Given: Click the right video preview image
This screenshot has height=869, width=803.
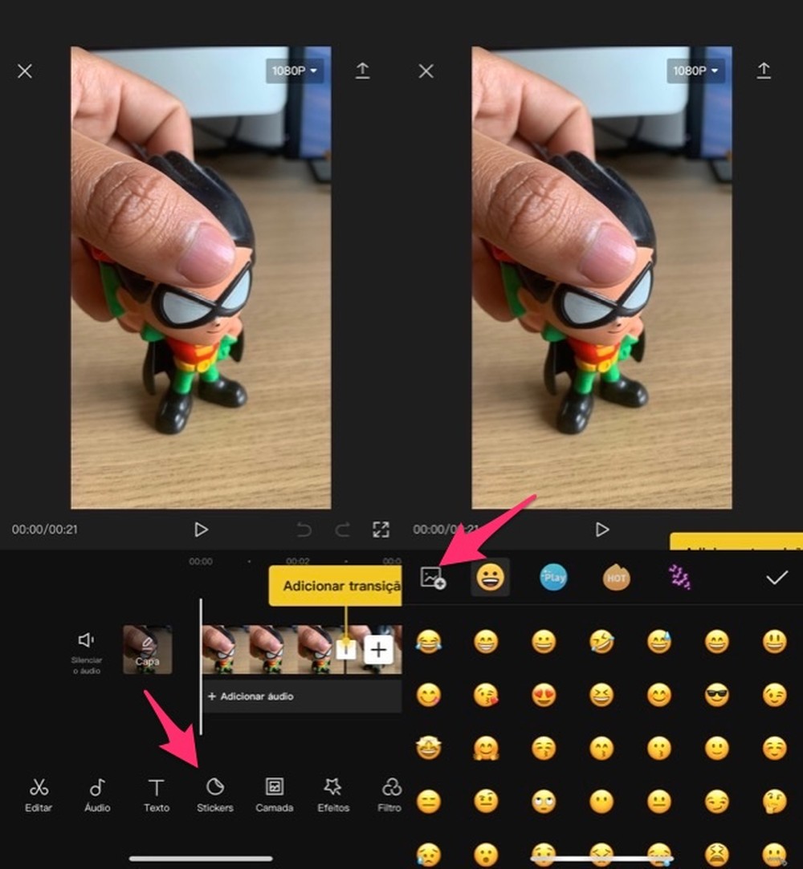Looking at the screenshot, I should [601, 277].
